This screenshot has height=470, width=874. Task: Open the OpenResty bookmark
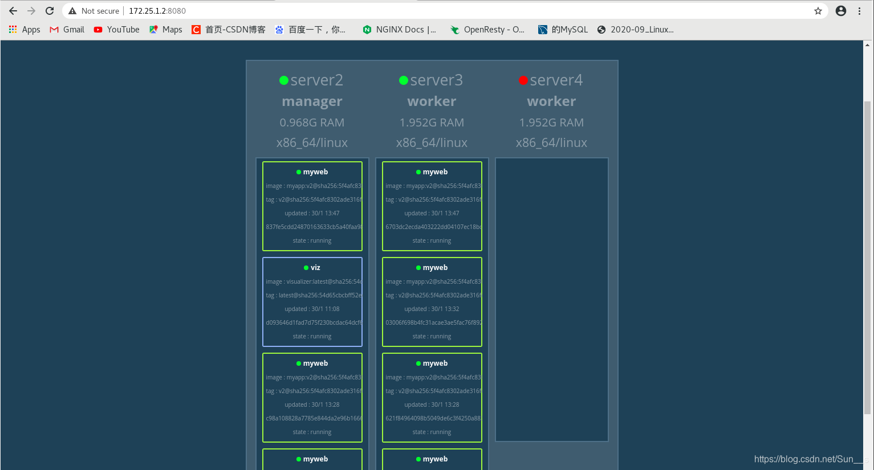click(x=487, y=30)
